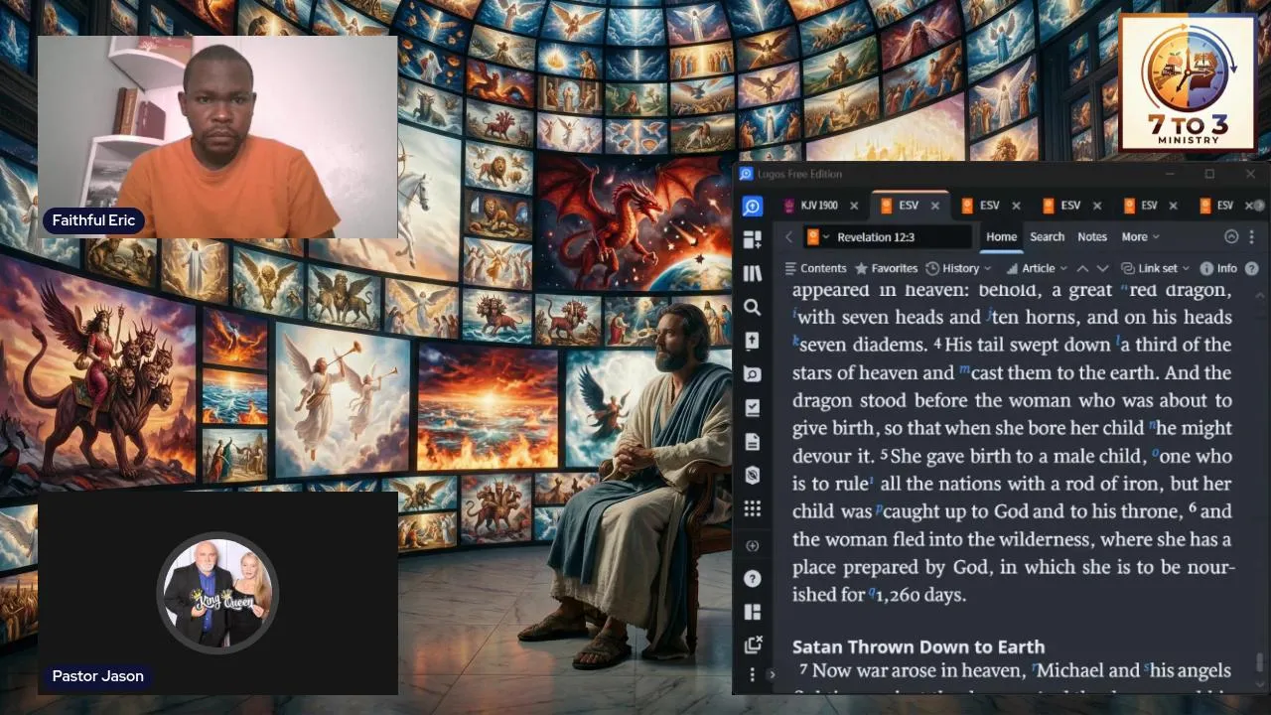Viewport: 1271px width, 715px height.
Task: Close the KJV 1900 tab
Action: pos(854,206)
